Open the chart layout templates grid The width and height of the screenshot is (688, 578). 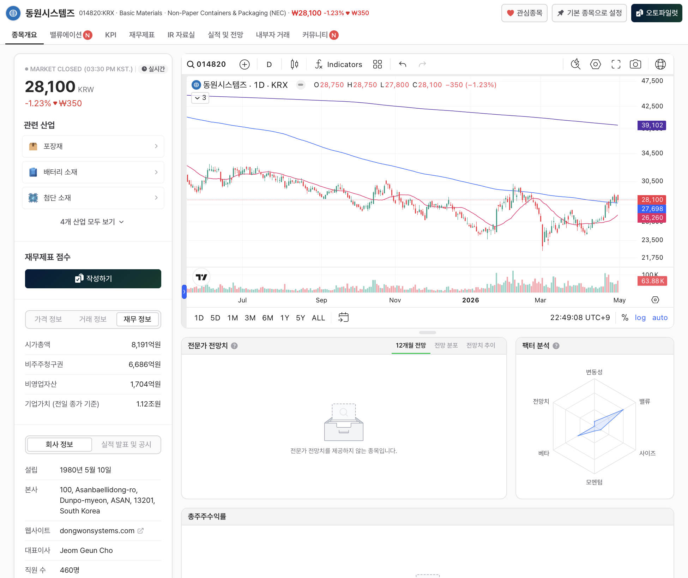point(378,64)
